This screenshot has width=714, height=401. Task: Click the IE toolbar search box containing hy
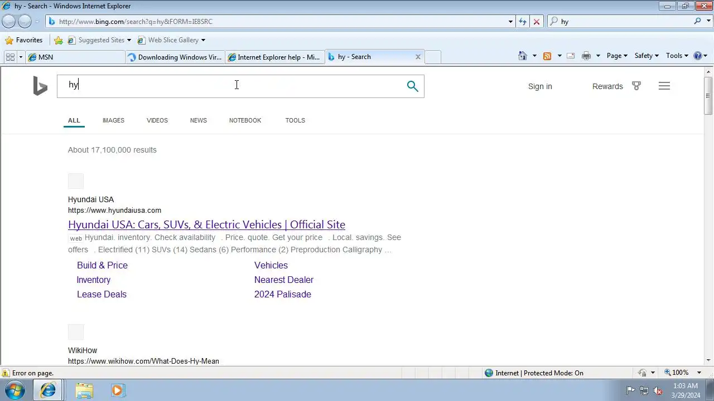[625, 21]
